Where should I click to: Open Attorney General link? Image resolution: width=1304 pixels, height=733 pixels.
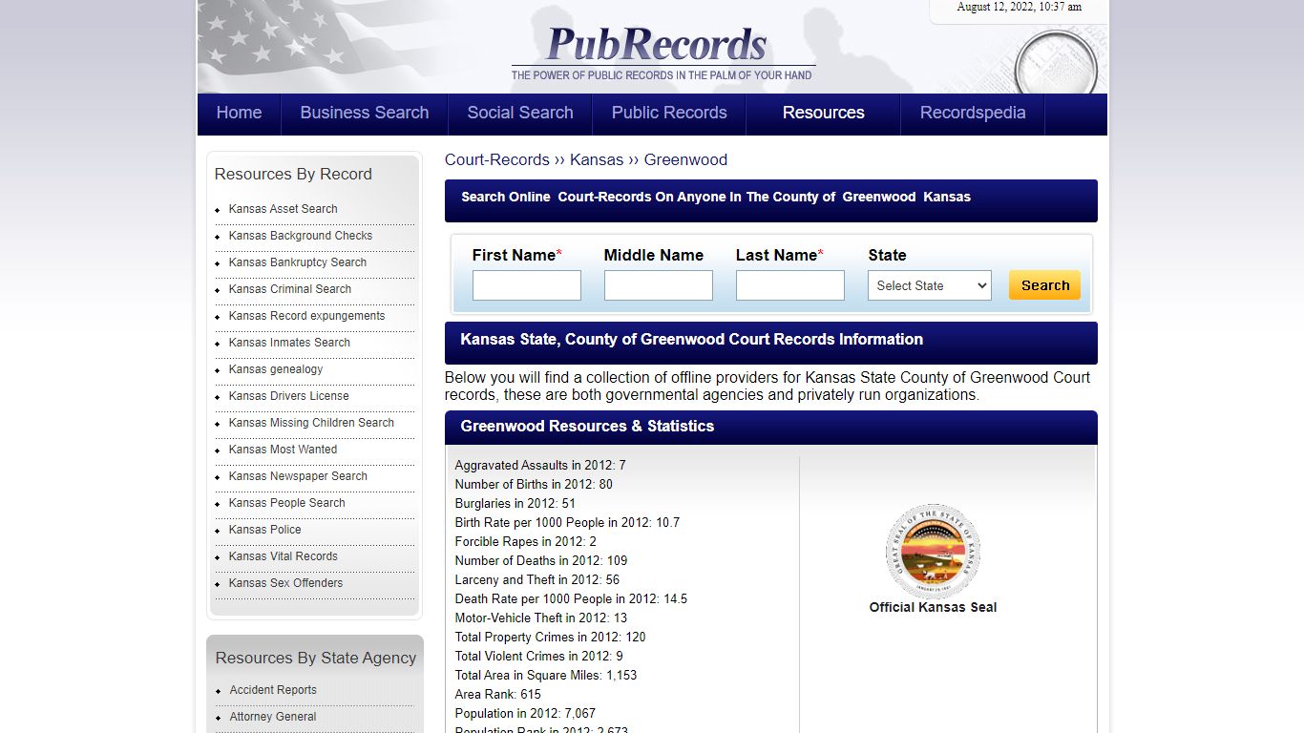coord(273,717)
